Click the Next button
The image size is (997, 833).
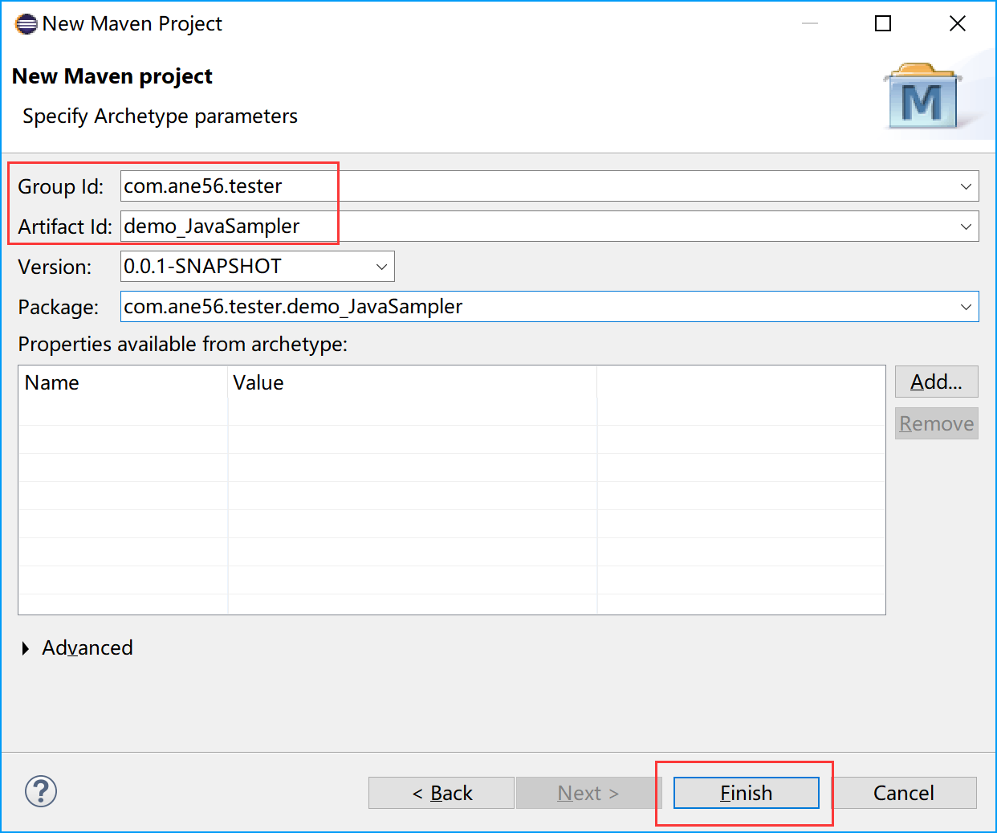(588, 793)
